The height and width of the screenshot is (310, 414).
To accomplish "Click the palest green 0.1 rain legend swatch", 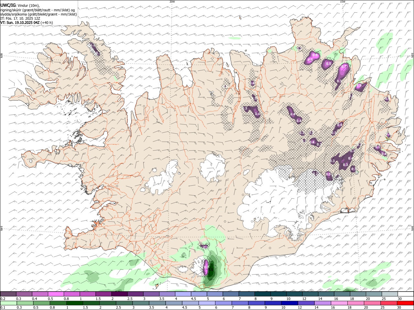I will coord(8,303).
